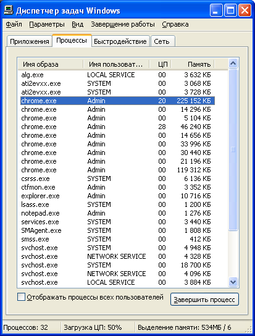Select chrome.exe using 33 996 КБ

click(117, 144)
